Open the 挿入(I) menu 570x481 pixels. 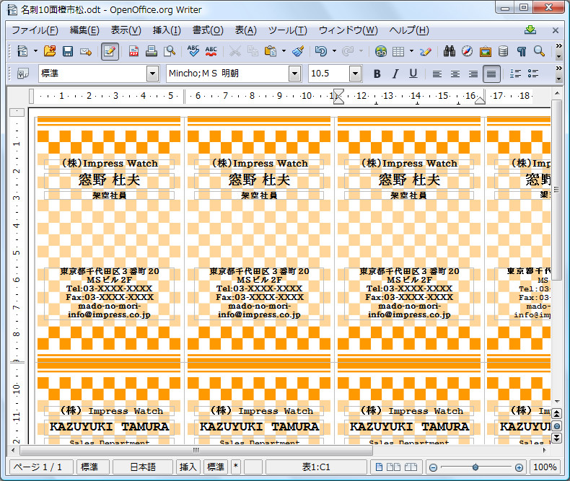click(167, 30)
